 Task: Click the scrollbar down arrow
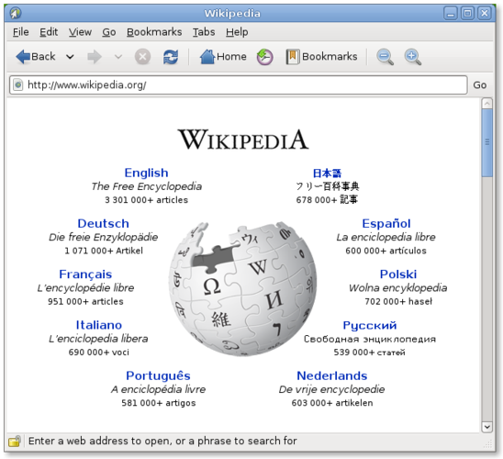(487, 427)
